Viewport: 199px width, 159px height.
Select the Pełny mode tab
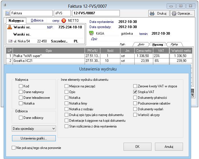(174, 44)
